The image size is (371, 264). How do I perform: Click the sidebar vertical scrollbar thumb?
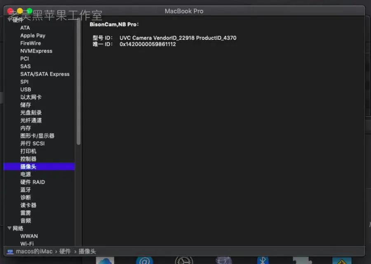click(x=79, y=82)
